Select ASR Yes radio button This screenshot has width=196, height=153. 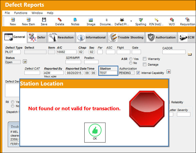click(x=131, y=59)
